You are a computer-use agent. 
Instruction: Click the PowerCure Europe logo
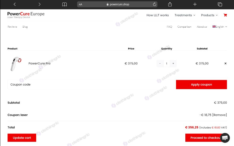26,15
